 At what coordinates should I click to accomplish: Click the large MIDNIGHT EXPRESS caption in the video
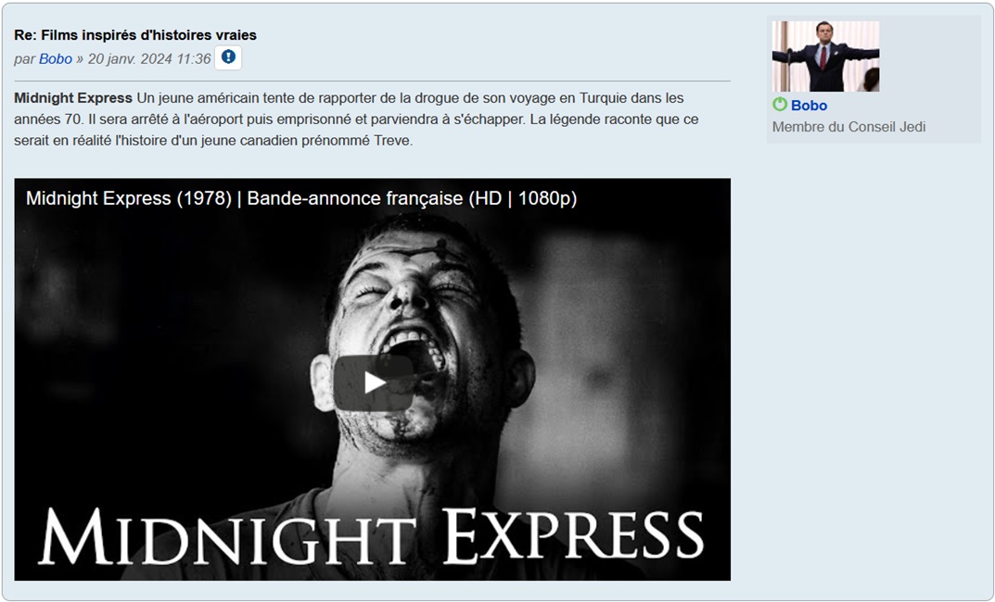(x=371, y=536)
